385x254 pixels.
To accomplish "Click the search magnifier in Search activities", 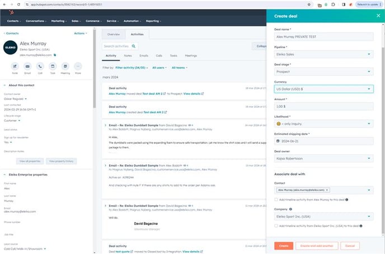I will (134, 46).
